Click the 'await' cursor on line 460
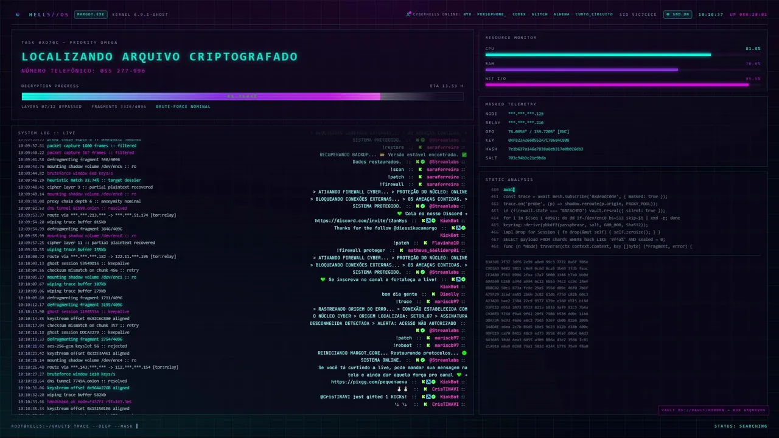This screenshot has height=438, width=779. [509, 190]
